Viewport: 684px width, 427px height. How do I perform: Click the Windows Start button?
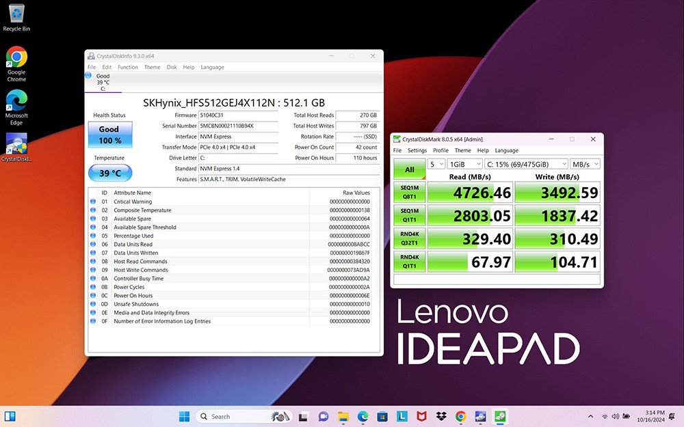tap(184, 416)
